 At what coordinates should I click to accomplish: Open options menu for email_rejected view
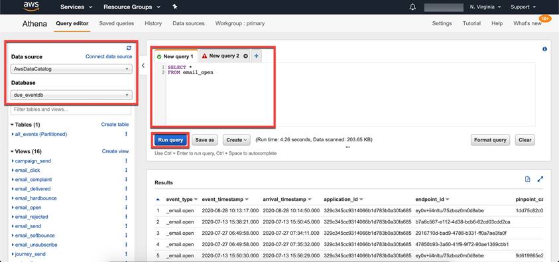(x=126, y=217)
